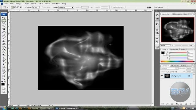196x110 pixels.
Task: Toggle the Anti-alias checkbox
Action: pyautogui.click(x=42, y=7)
